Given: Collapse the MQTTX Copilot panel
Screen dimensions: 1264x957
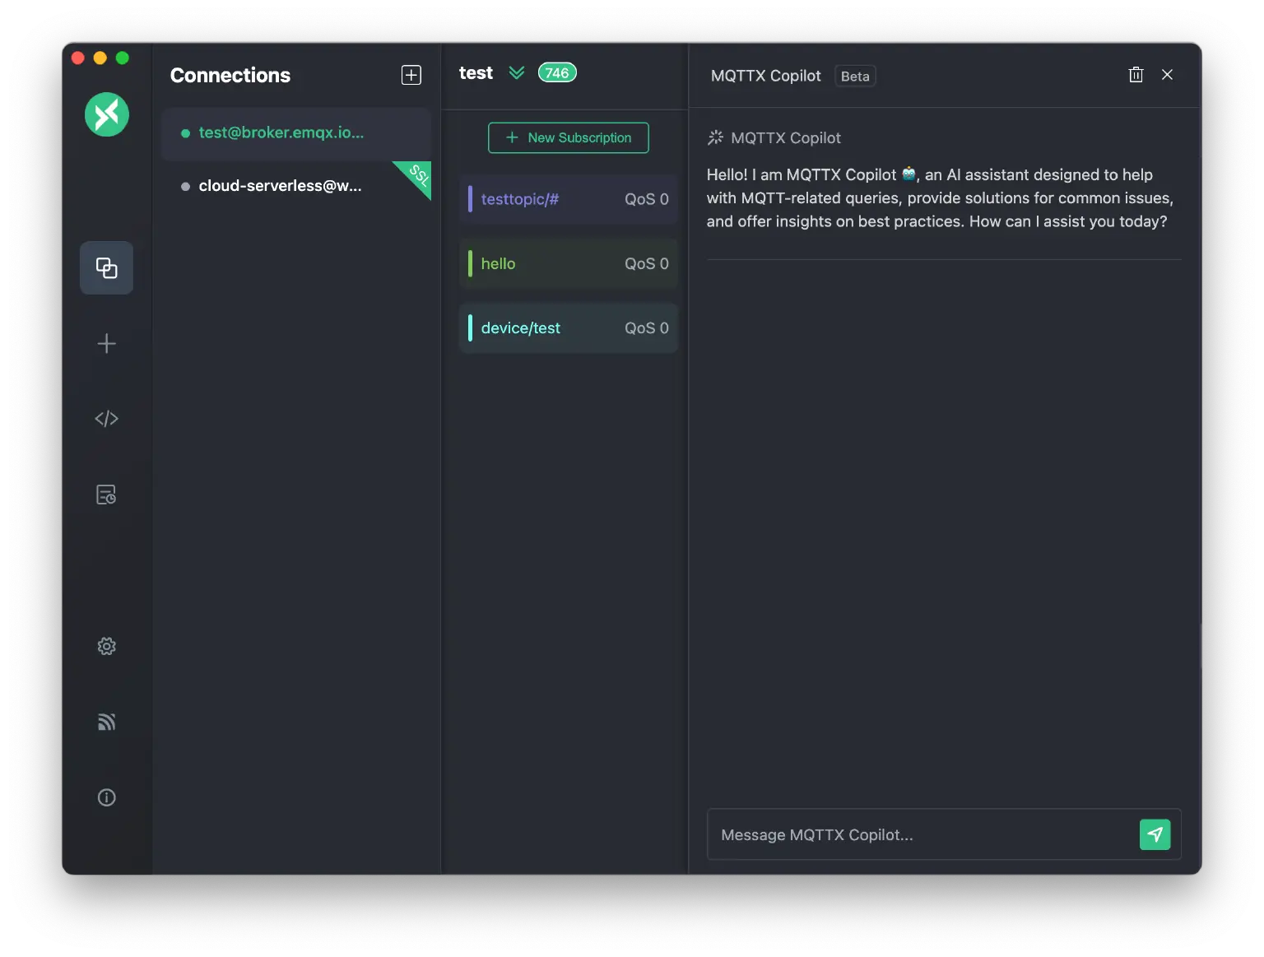Looking at the screenshot, I should click(1167, 74).
